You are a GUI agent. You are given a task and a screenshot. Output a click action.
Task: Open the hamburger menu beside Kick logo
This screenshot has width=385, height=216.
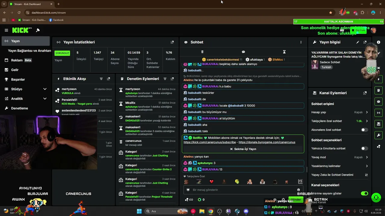click(x=6, y=30)
